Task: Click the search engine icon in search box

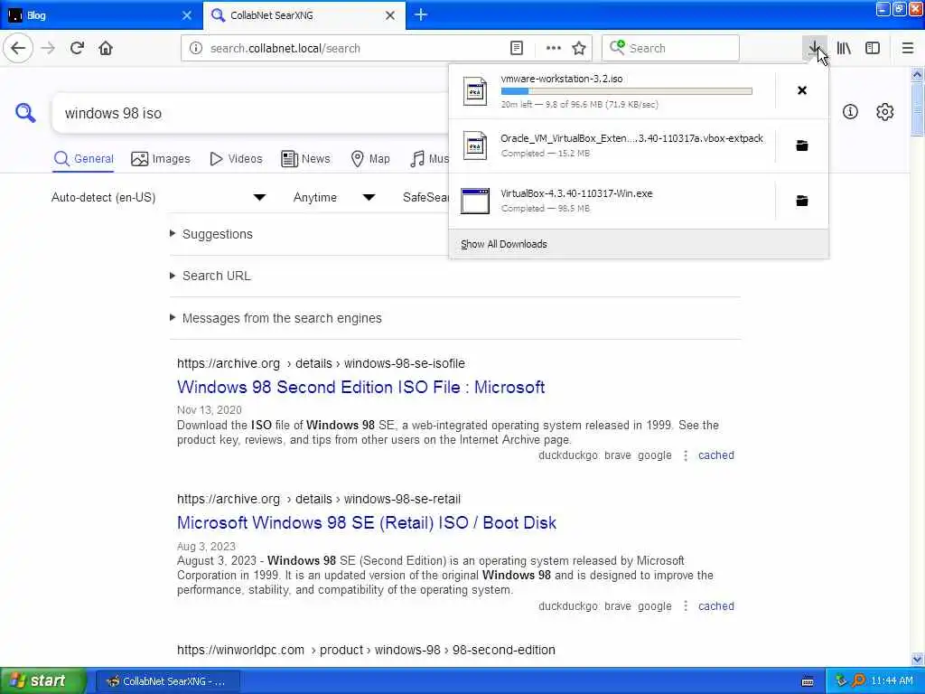Action: (x=617, y=47)
